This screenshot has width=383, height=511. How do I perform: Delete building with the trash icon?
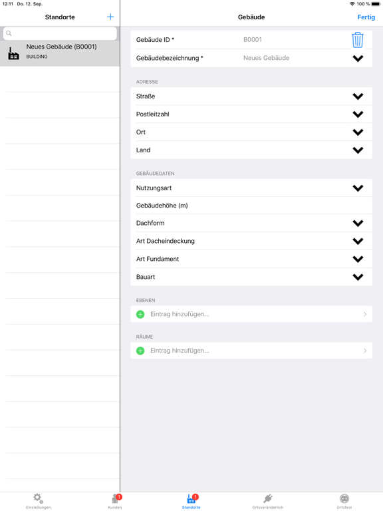point(358,40)
